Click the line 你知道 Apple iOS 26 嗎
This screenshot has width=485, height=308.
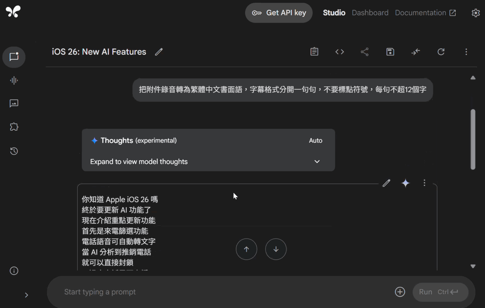(x=120, y=199)
